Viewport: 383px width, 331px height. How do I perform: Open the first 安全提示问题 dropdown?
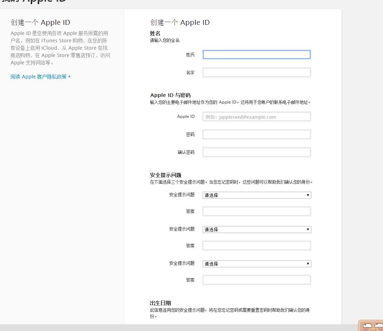[x=257, y=195]
